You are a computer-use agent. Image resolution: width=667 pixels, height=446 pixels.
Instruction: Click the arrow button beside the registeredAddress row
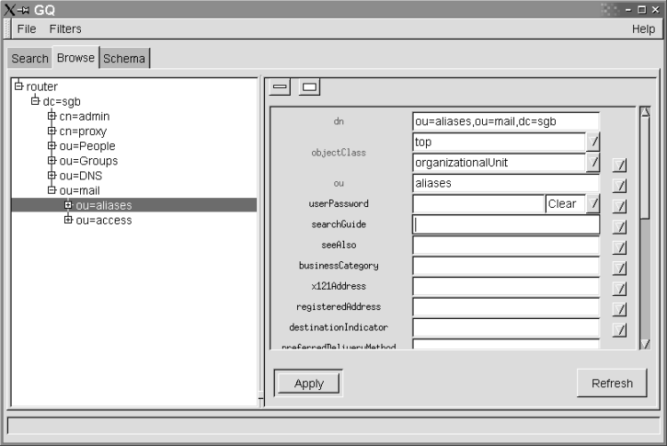(620, 309)
